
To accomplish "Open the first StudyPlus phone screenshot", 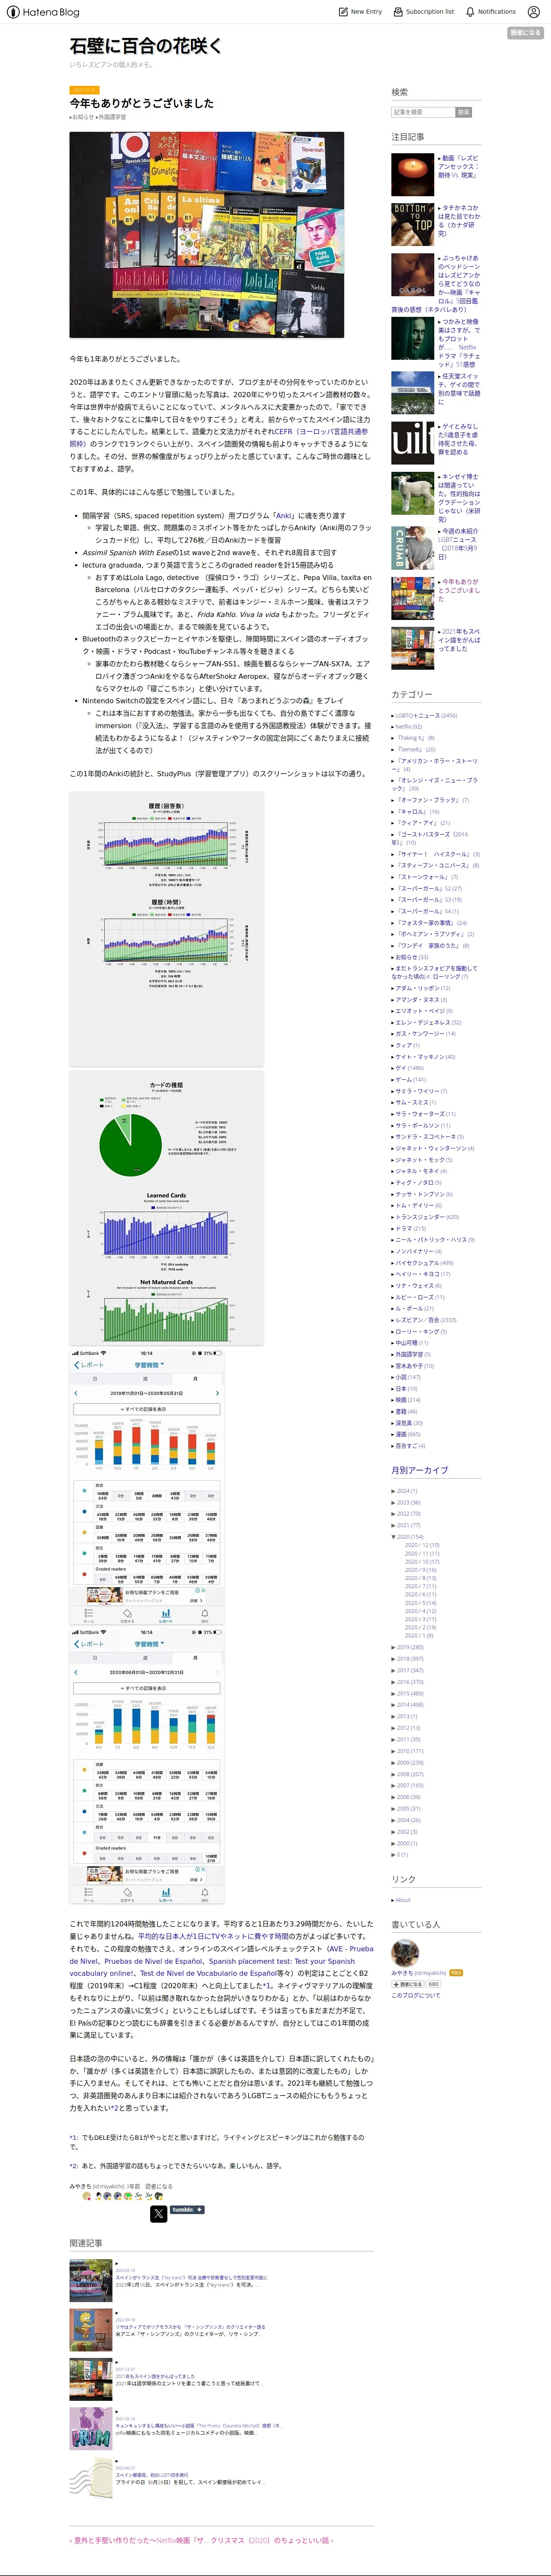I will [147, 1487].
